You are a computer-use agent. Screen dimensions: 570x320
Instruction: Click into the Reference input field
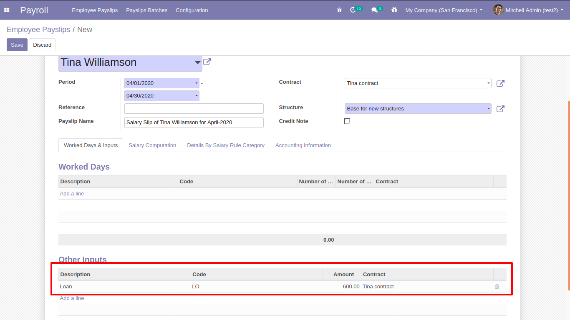194,109
